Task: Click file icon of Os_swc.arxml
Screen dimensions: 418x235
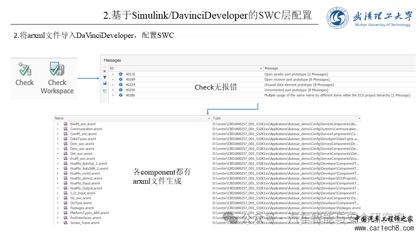Action: [x=65, y=198]
